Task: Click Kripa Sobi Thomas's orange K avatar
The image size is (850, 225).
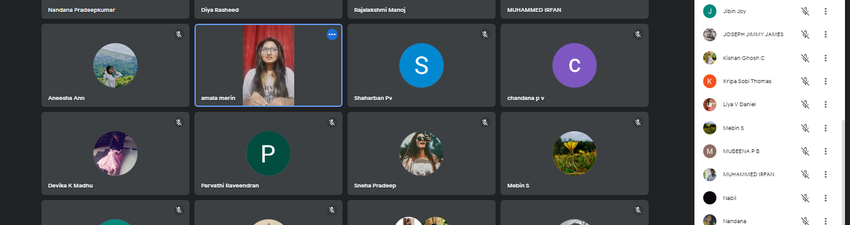Action: click(709, 81)
